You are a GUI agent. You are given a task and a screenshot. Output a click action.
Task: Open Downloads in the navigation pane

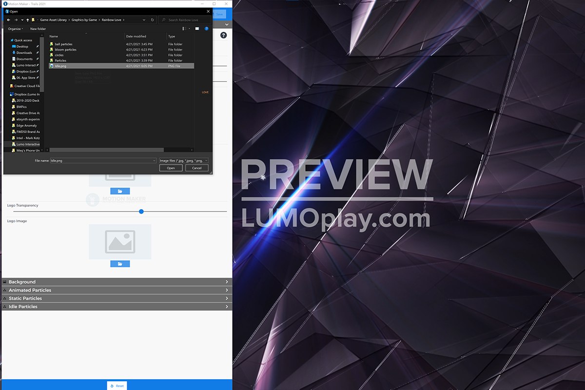click(x=24, y=53)
